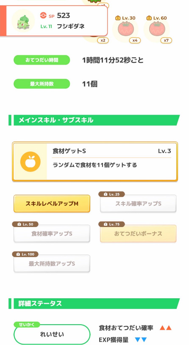Open the locked スキル確率アップS sub skill
Screen dimensions: 189x345
click(138, 204)
